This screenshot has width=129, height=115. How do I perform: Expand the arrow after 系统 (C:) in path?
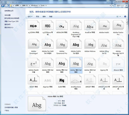pyautogui.click(x=29, y=5)
